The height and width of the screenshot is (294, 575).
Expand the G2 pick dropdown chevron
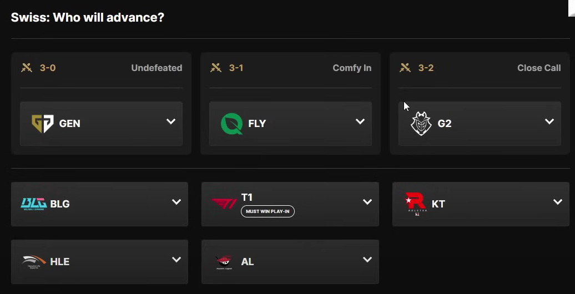[549, 121]
